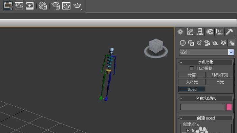
Task: Collapse the 对象类型 rollout
Action: coord(206,62)
